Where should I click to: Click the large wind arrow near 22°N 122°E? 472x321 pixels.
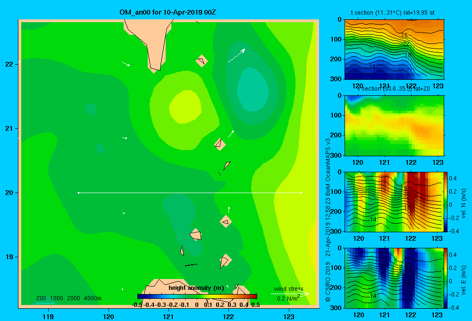tap(236, 55)
